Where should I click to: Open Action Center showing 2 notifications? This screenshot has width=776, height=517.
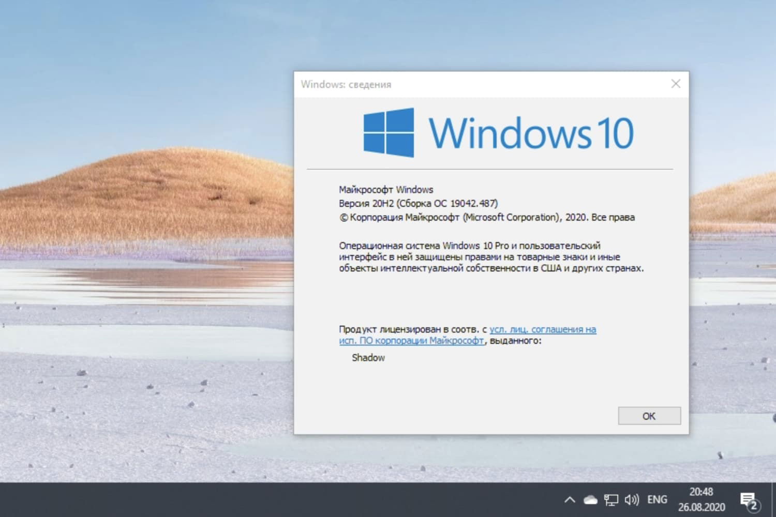[x=749, y=498]
